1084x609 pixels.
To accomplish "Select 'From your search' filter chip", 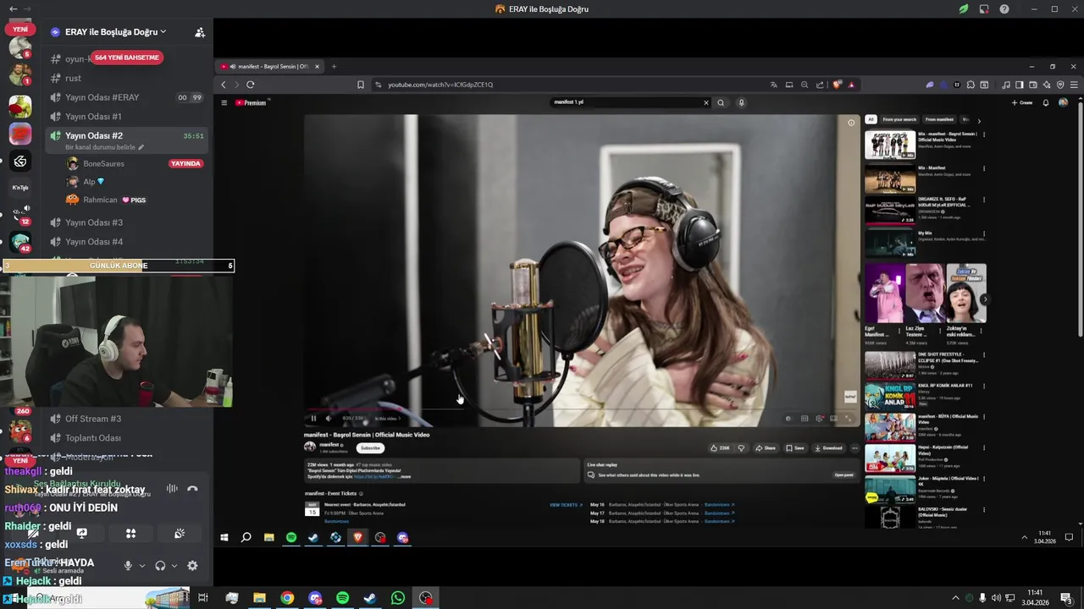I will [899, 119].
